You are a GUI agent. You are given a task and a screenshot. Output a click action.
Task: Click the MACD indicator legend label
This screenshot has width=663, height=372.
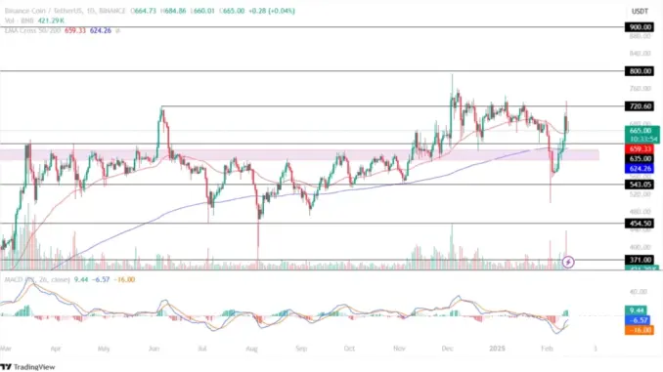point(37,279)
